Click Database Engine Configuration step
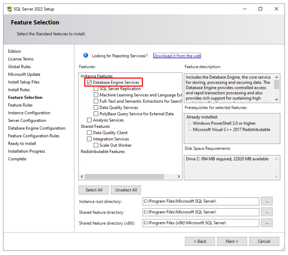The height and width of the screenshot is (255, 288). [36, 128]
